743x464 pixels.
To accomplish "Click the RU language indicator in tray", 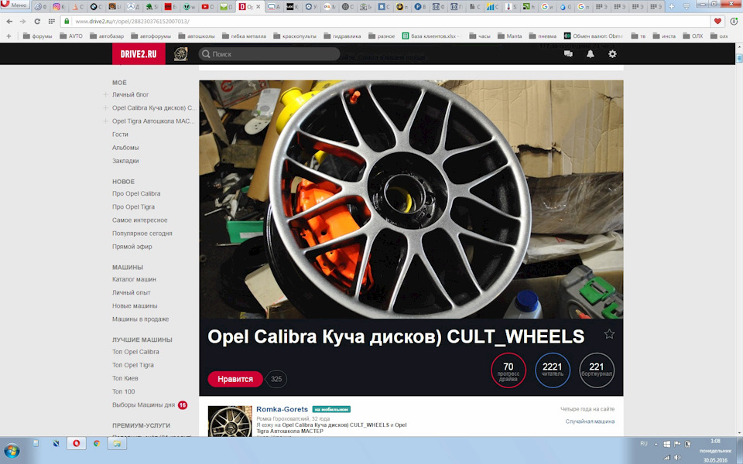I will 643,444.
